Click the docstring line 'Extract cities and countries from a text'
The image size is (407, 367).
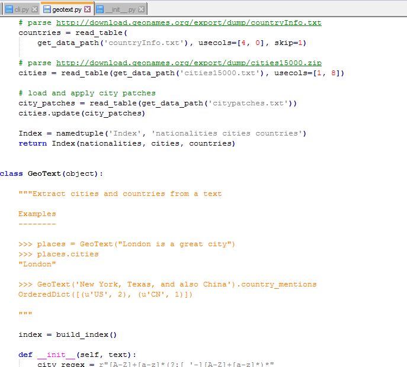pos(120,194)
